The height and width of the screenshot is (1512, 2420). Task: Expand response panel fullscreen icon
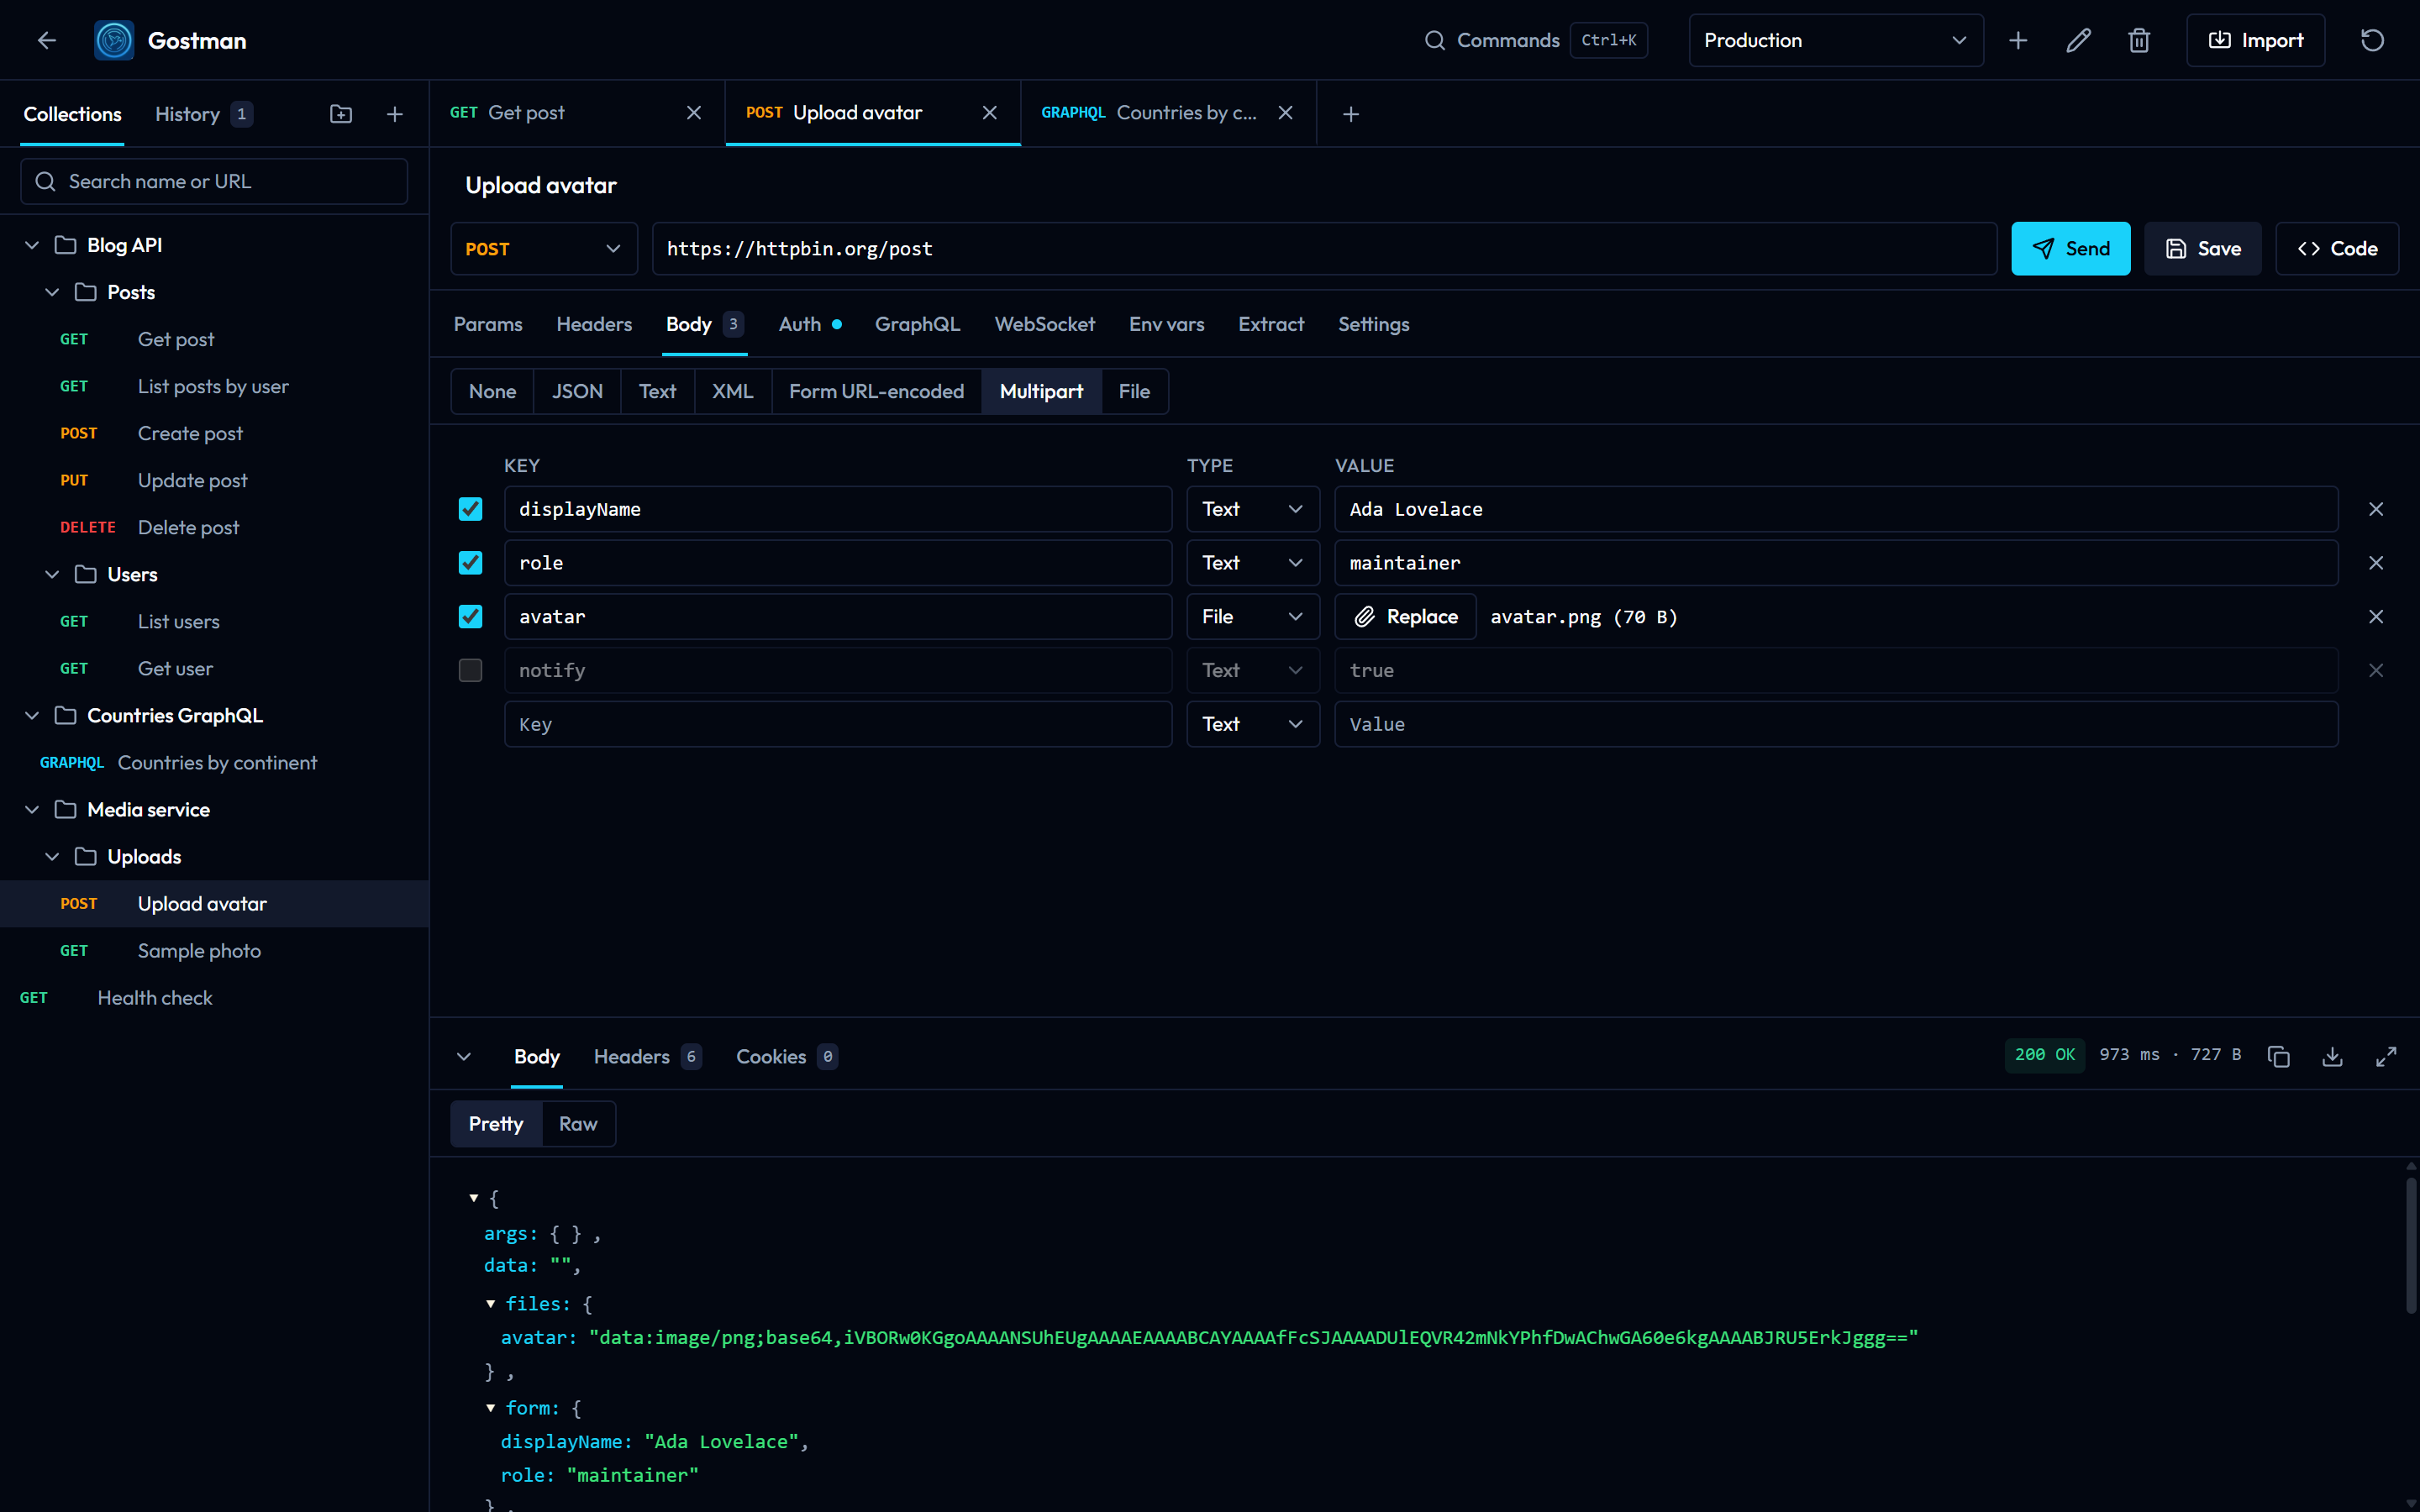(x=2386, y=1056)
